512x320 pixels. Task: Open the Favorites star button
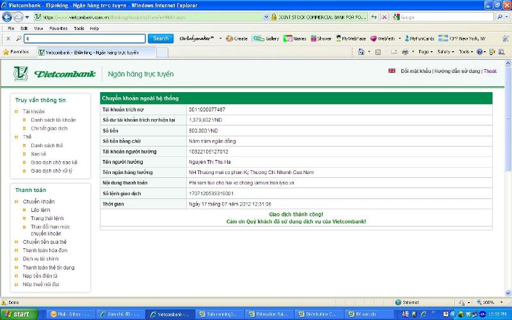tap(15, 52)
